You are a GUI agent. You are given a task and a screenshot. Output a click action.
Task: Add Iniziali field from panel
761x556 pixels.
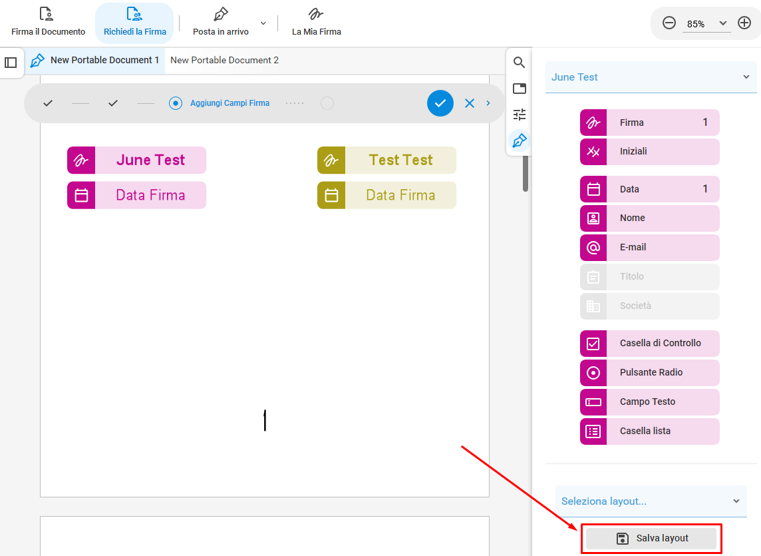(649, 151)
